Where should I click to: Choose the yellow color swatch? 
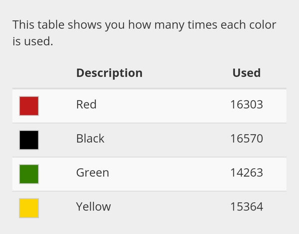coord(29,208)
